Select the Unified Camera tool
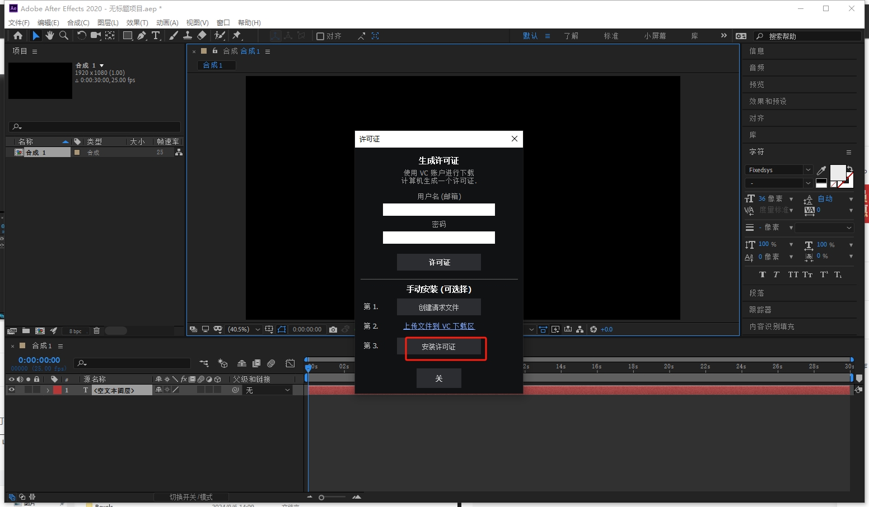Image resolution: width=869 pixels, height=507 pixels. tap(96, 36)
